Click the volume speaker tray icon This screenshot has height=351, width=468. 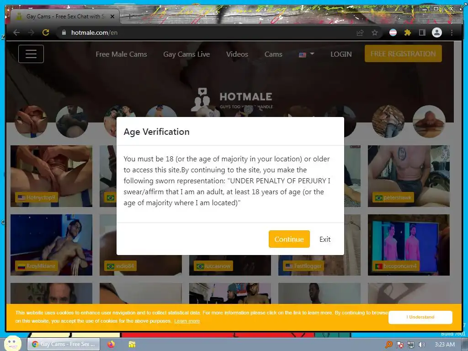click(x=421, y=345)
